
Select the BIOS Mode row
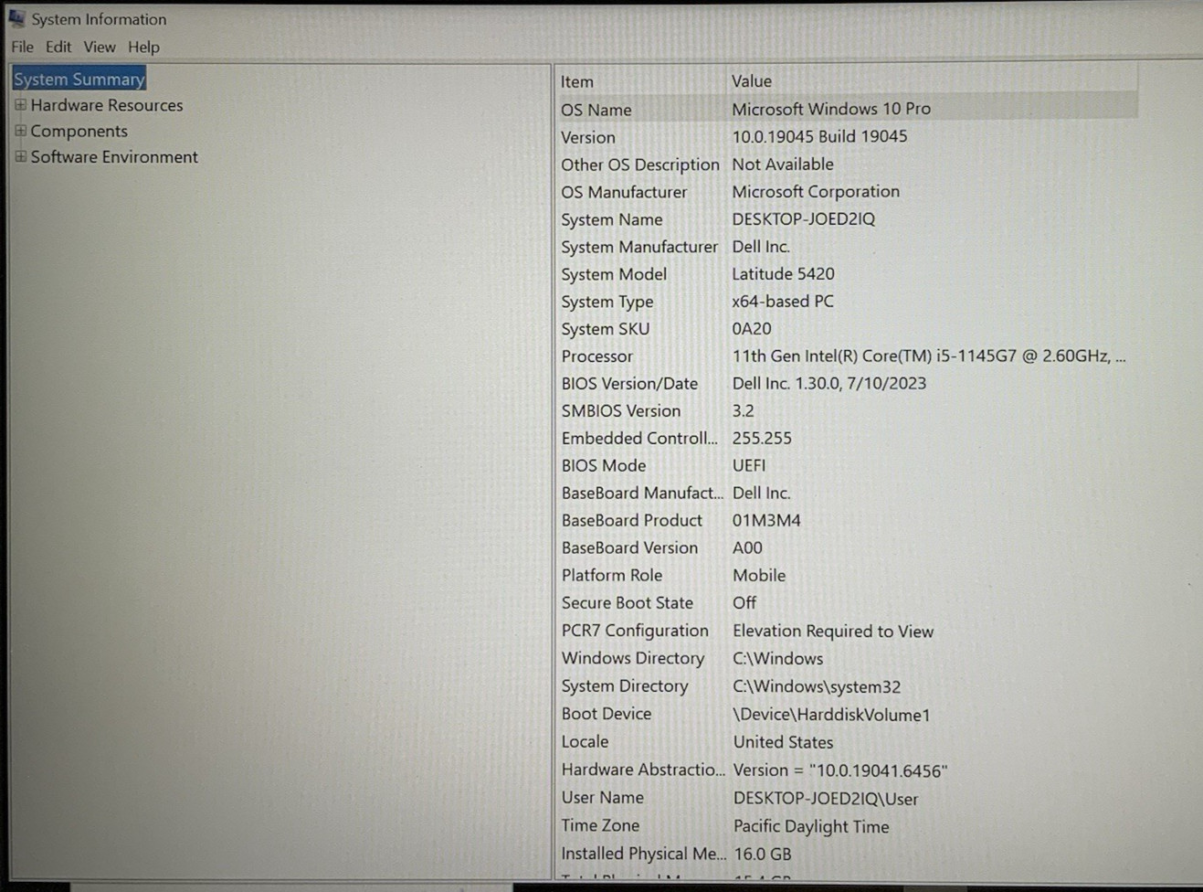click(847, 466)
